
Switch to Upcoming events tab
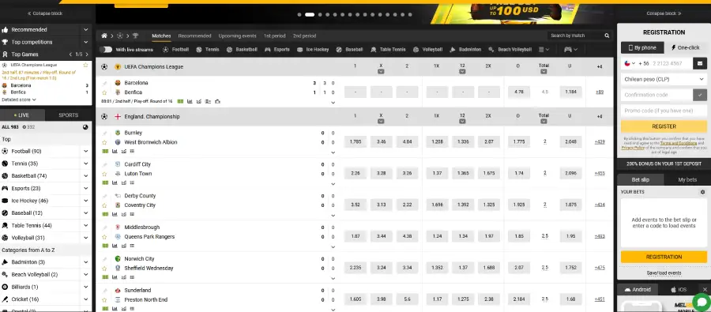237,36
